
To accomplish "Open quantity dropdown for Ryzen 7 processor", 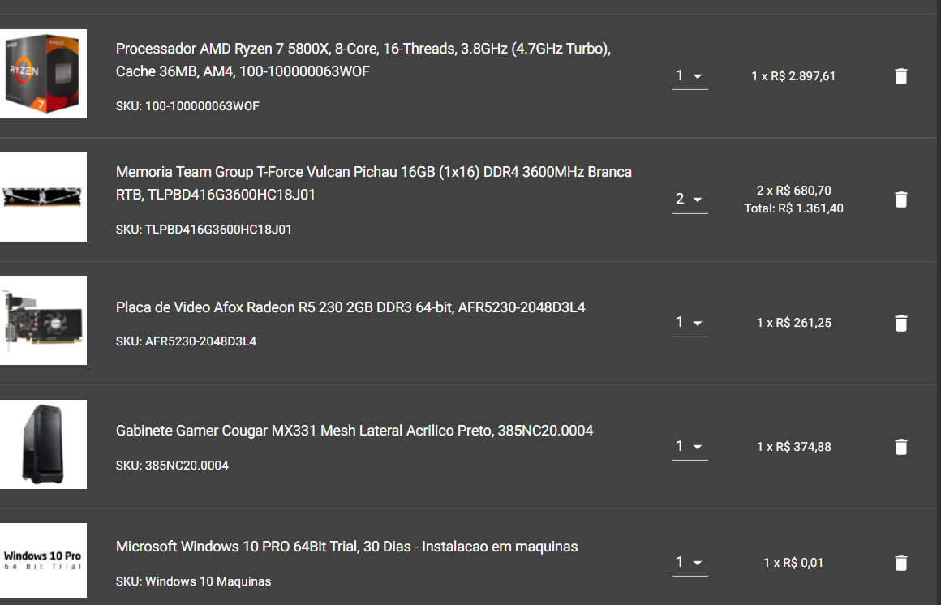I will (690, 76).
